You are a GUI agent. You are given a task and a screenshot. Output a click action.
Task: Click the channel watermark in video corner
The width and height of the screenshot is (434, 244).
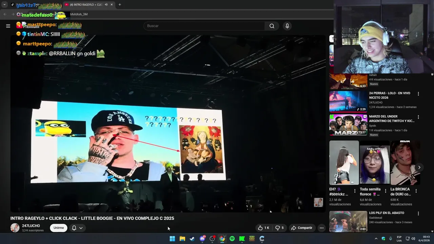[x=318, y=202]
